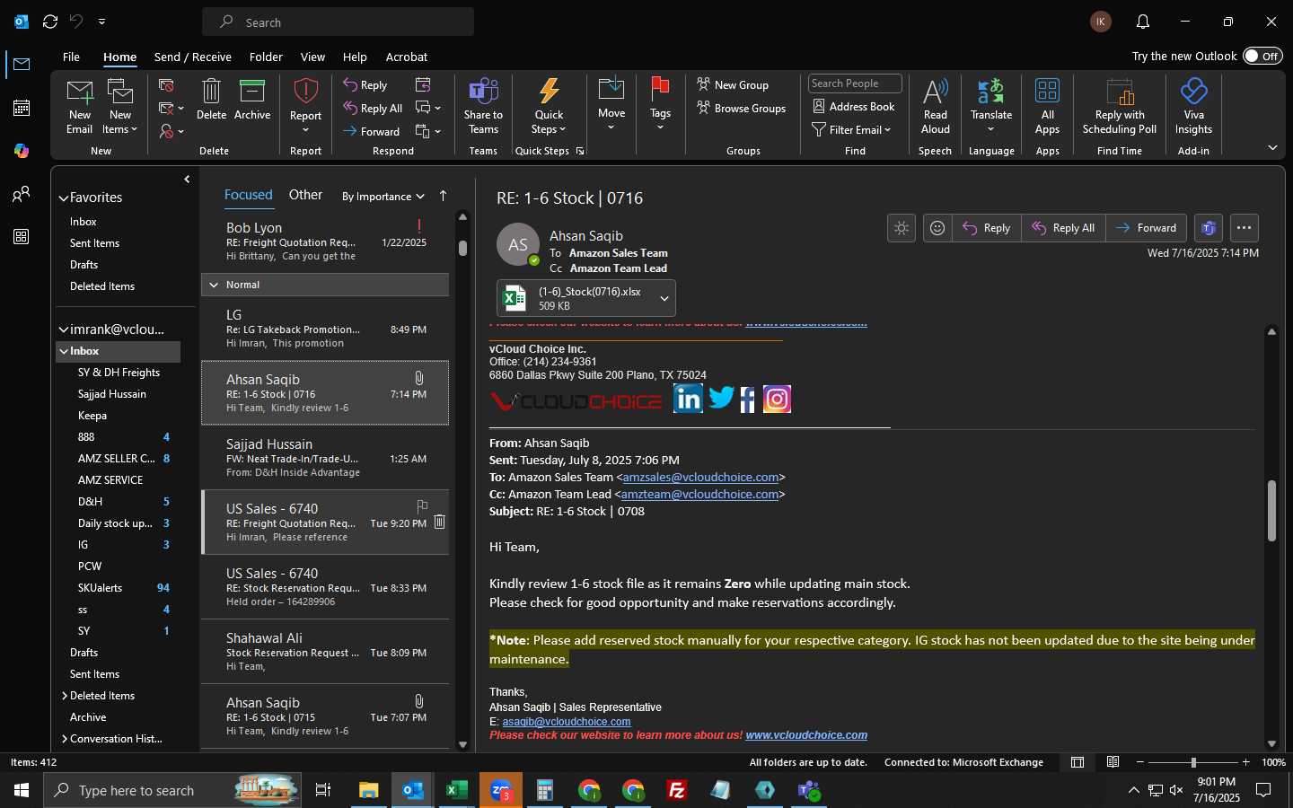Screen dimensions: 1293x808
Task: Toggle the new Outlook switch
Action: (1262, 56)
